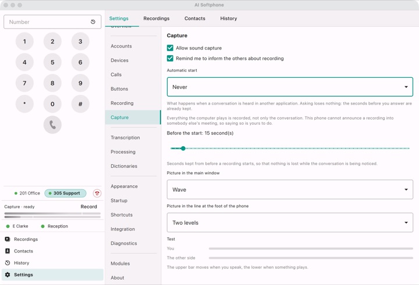Dial digit 9 on keypad
The width and height of the screenshot is (419, 285).
coord(80,83)
